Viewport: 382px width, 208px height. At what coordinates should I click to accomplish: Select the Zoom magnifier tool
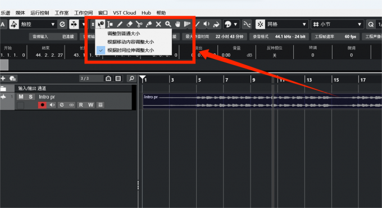coord(168,24)
